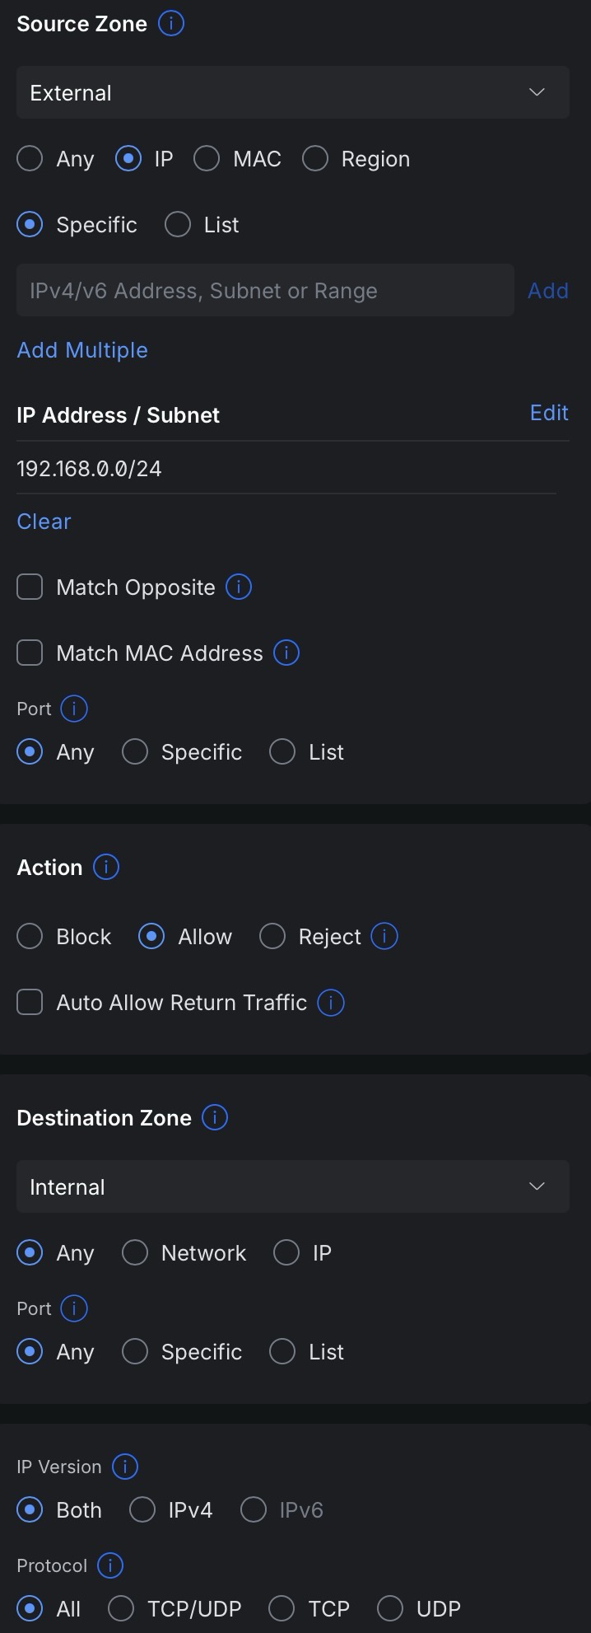591x1633 pixels.
Task: Check Auto Allow Return Traffic
Action: [30, 1003]
